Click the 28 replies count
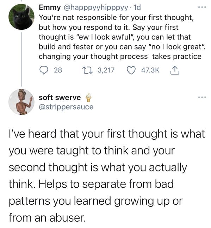 pyautogui.click(x=58, y=70)
